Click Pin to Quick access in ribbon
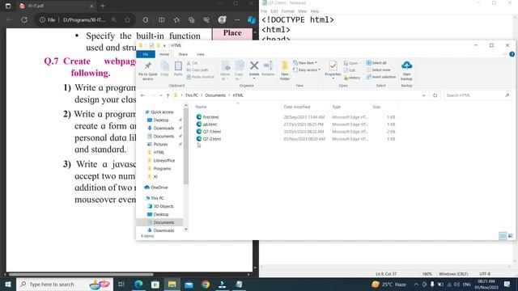The height and width of the screenshot is (291, 518). [147, 70]
